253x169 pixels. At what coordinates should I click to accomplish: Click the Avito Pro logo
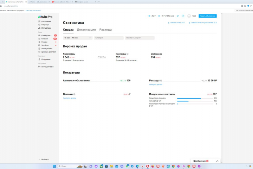(45, 17)
